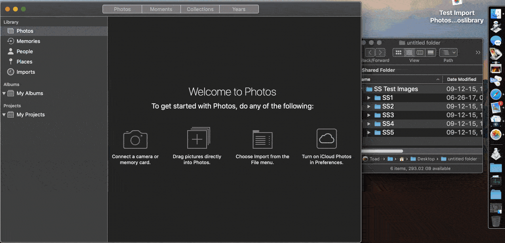Collapse My Albums in the sidebar
Screen dimensions: 505x243
4,93
